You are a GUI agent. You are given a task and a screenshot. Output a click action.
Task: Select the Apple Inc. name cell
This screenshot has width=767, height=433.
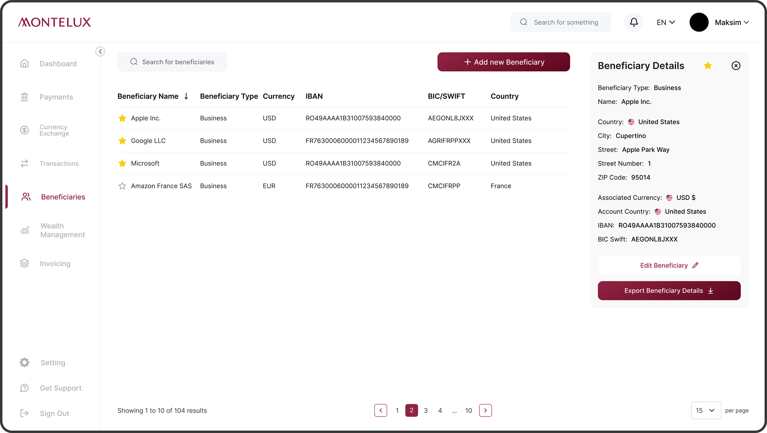point(146,118)
